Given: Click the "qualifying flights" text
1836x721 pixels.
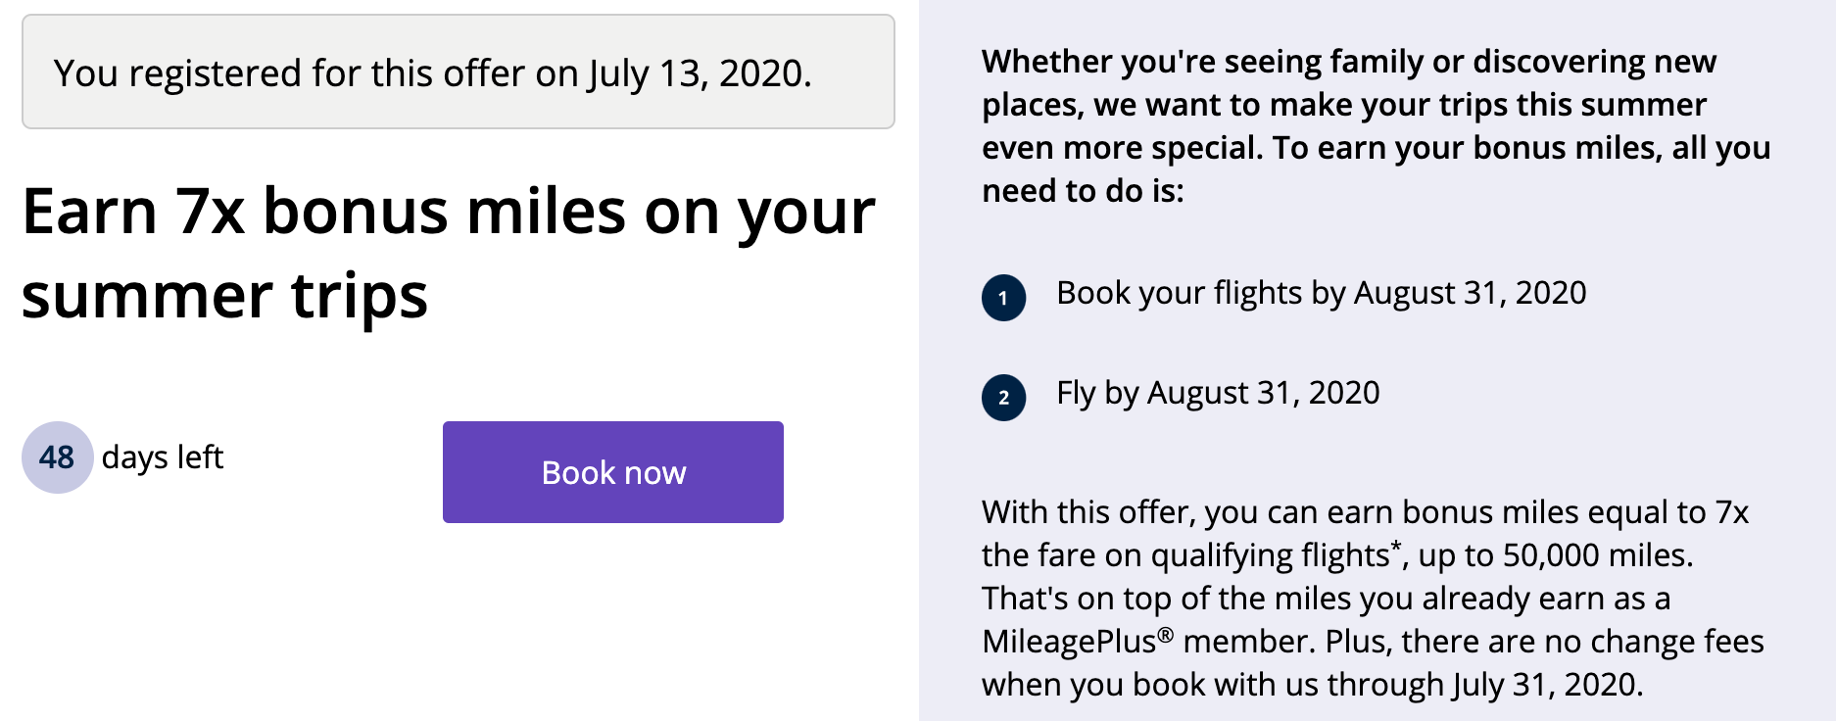Looking at the screenshot, I should pyautogui.click(x=1269, y=555).
